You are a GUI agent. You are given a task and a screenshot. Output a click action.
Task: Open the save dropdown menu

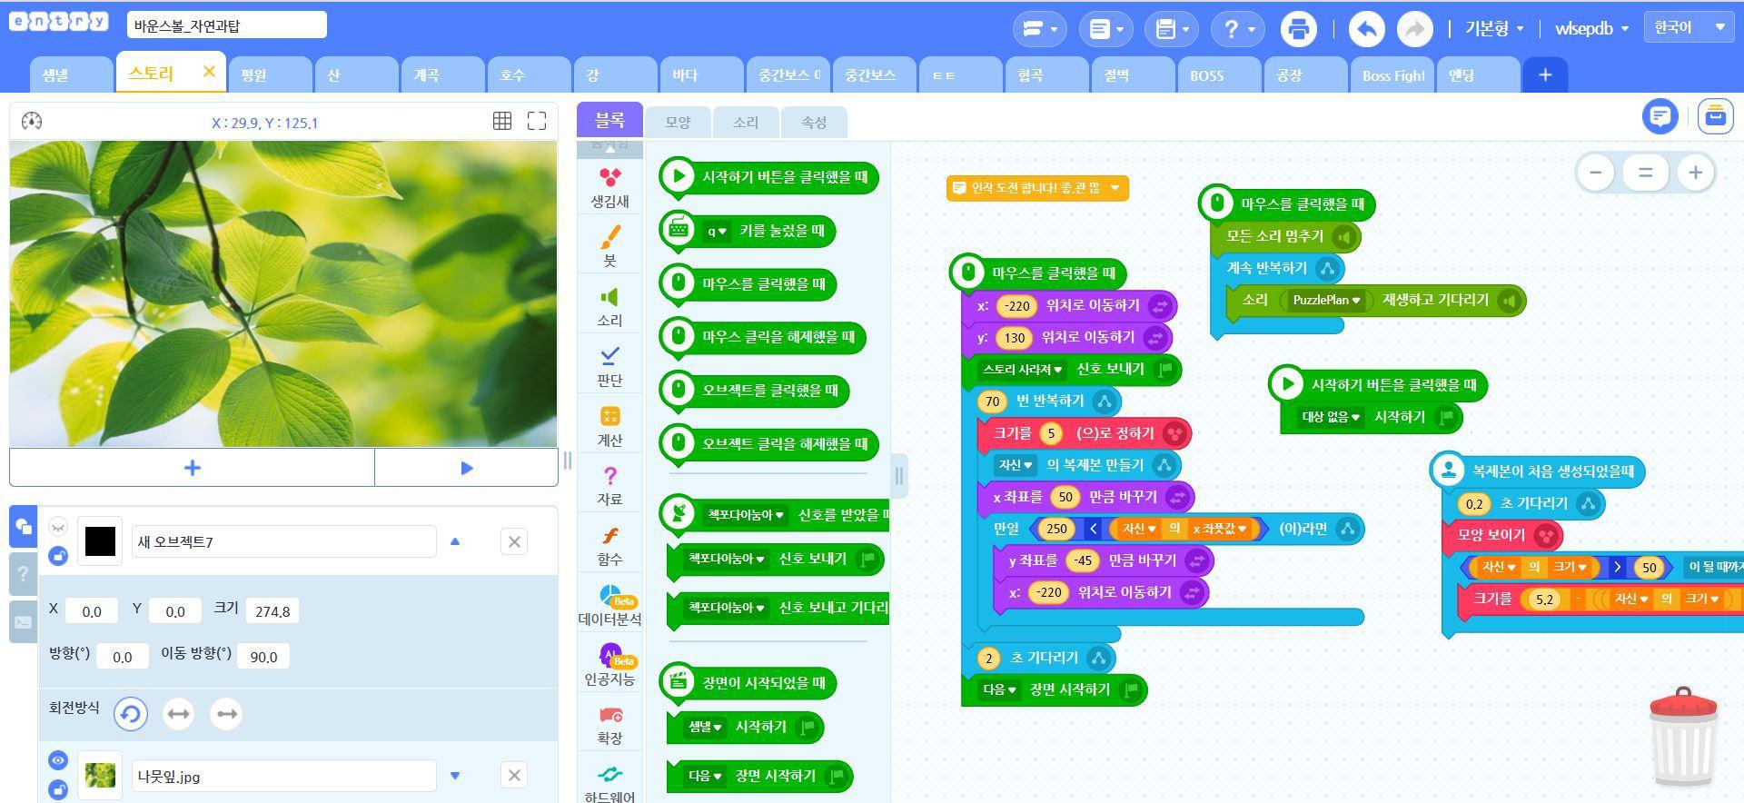(x=1171, y=29)
